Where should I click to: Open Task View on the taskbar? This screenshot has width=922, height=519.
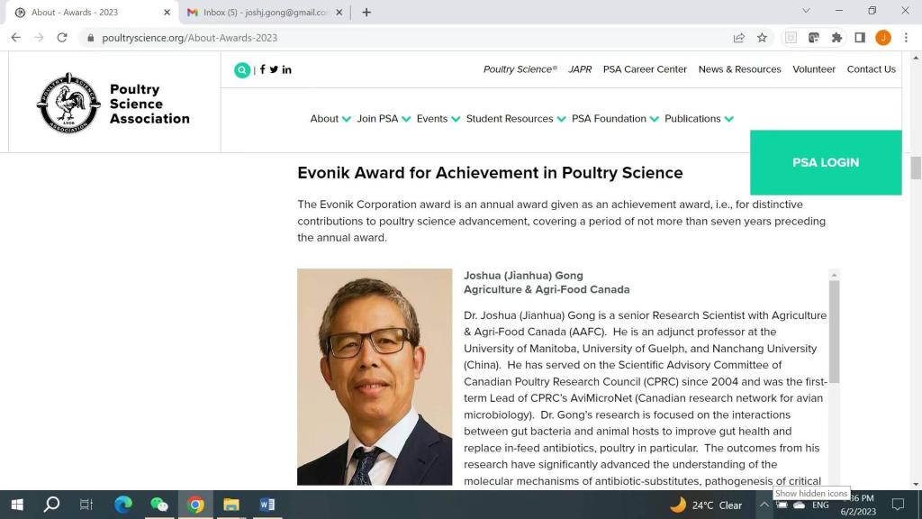[86, 505]
